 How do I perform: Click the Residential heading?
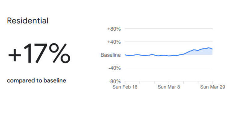click(x=28, y=21)
